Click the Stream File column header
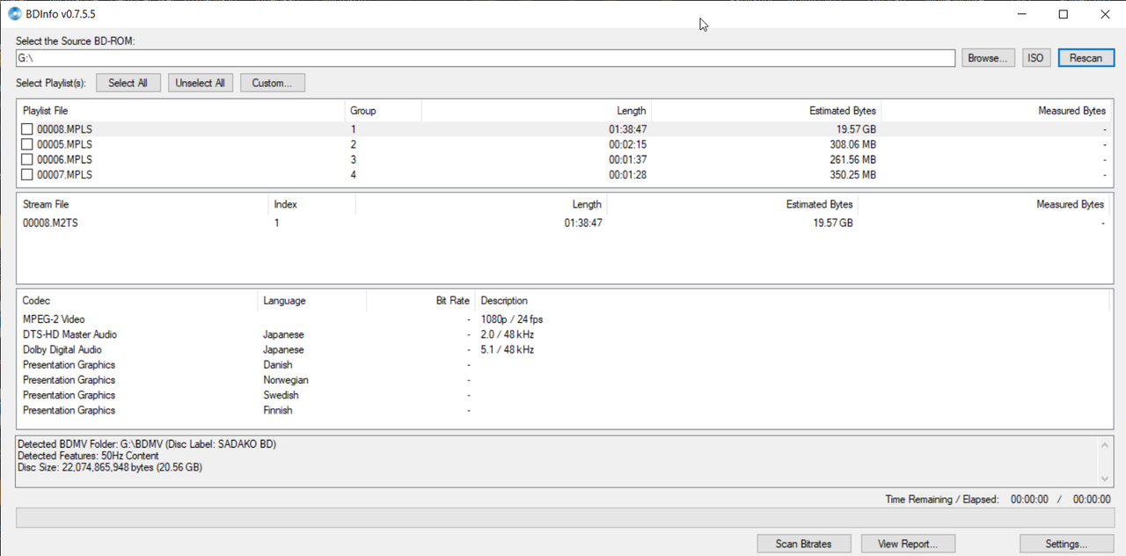This screenshot has height=556, width=1126. click(143, 204)
